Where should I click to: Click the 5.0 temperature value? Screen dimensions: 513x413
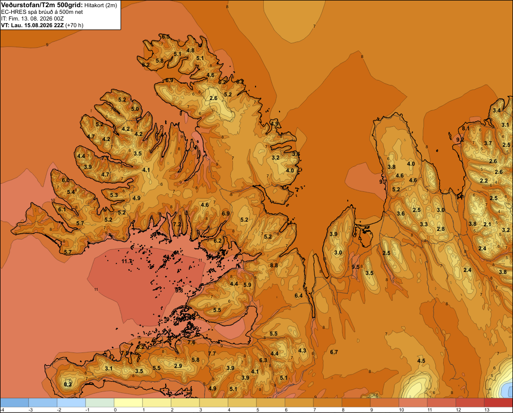coord(135,109)
